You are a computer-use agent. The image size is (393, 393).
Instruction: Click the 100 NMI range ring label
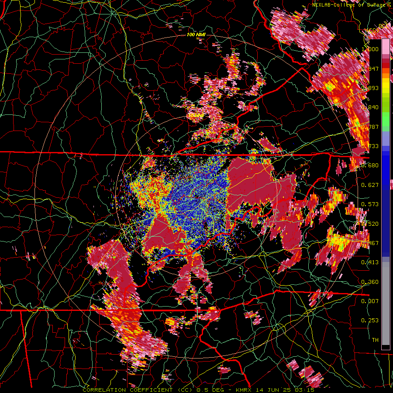point(196,34)
